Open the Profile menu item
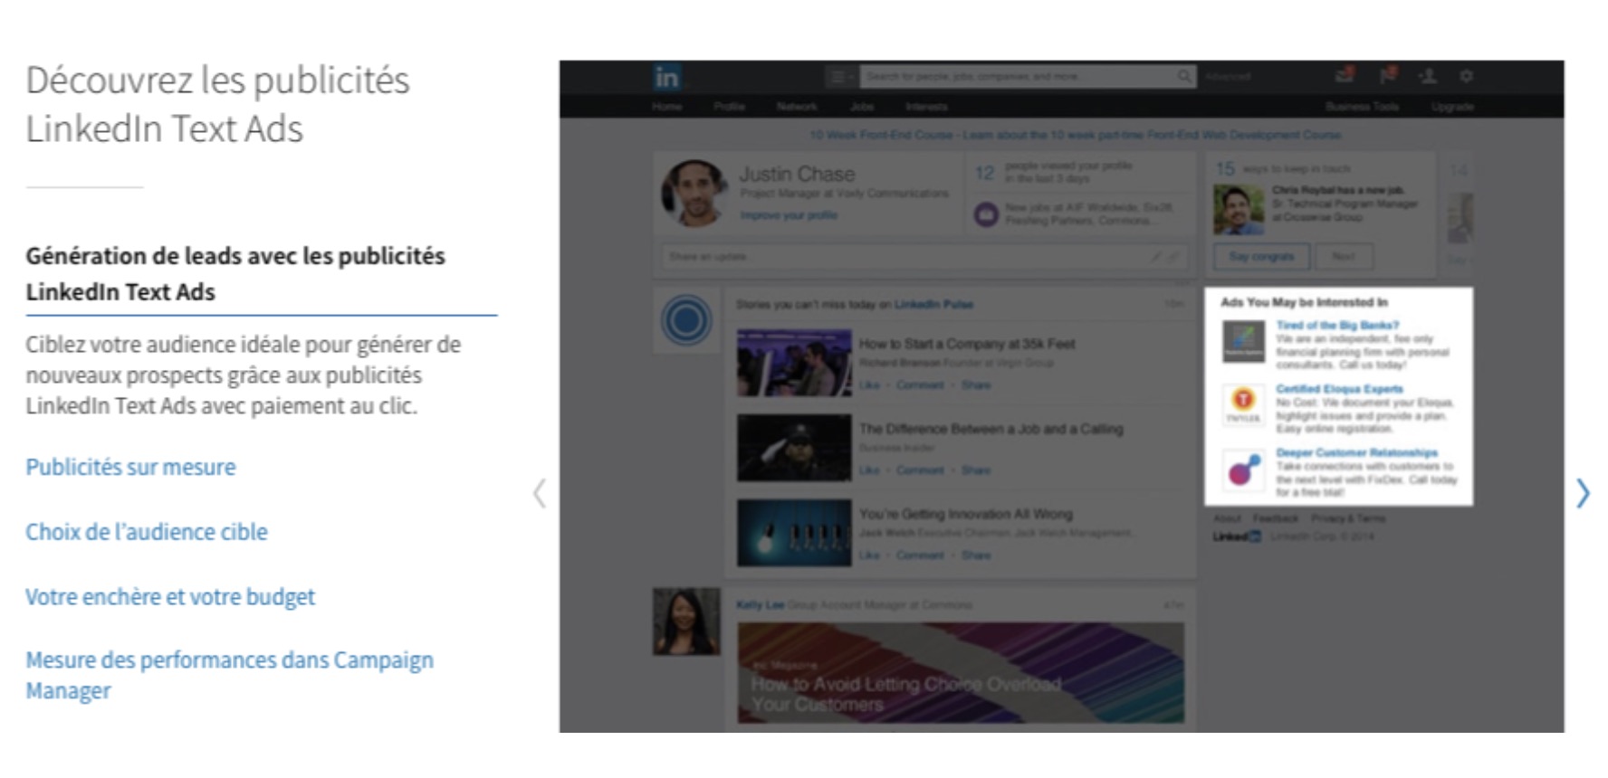Screen dimensions: 1608x778 (x=729, y=106)
